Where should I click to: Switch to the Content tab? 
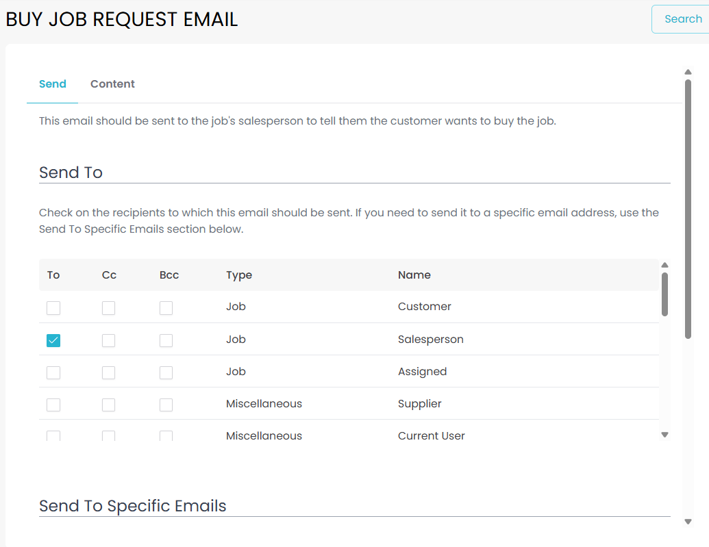tap(112, 84)
